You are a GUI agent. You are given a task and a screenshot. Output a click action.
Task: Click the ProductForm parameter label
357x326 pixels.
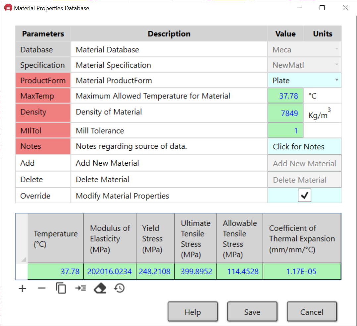(x=43, y=81)
